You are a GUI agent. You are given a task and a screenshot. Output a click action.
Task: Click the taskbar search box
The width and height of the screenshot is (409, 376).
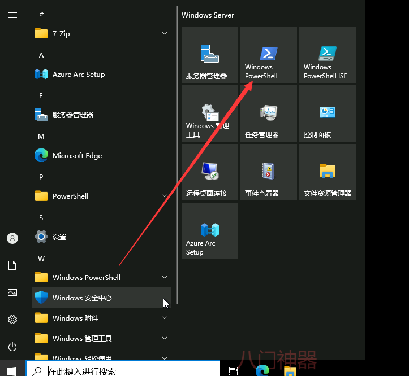[123, 369]
